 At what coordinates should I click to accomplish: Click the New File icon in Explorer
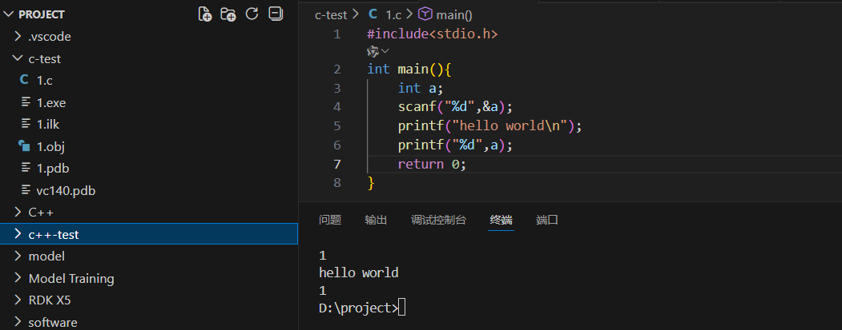click(205, 14)
